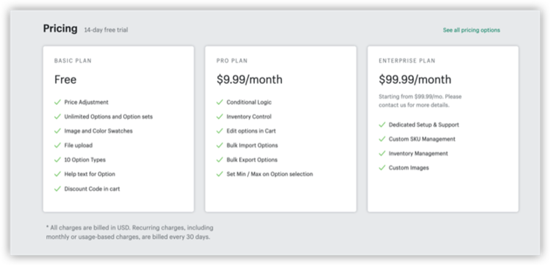Click the checkmark beside Custom SKU Management
The height and width of the screenshot is (265, 550).
tap(382, 139)
